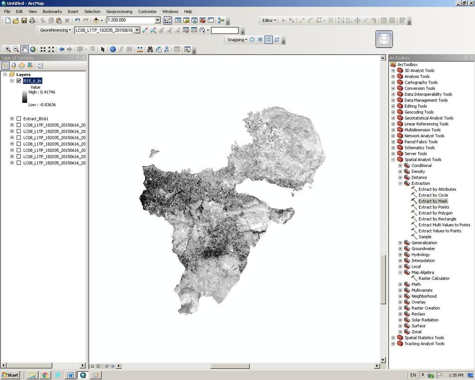475x380 pixels.
Task: Open Word from the taskbar
Action: click(x=71, y=375)
